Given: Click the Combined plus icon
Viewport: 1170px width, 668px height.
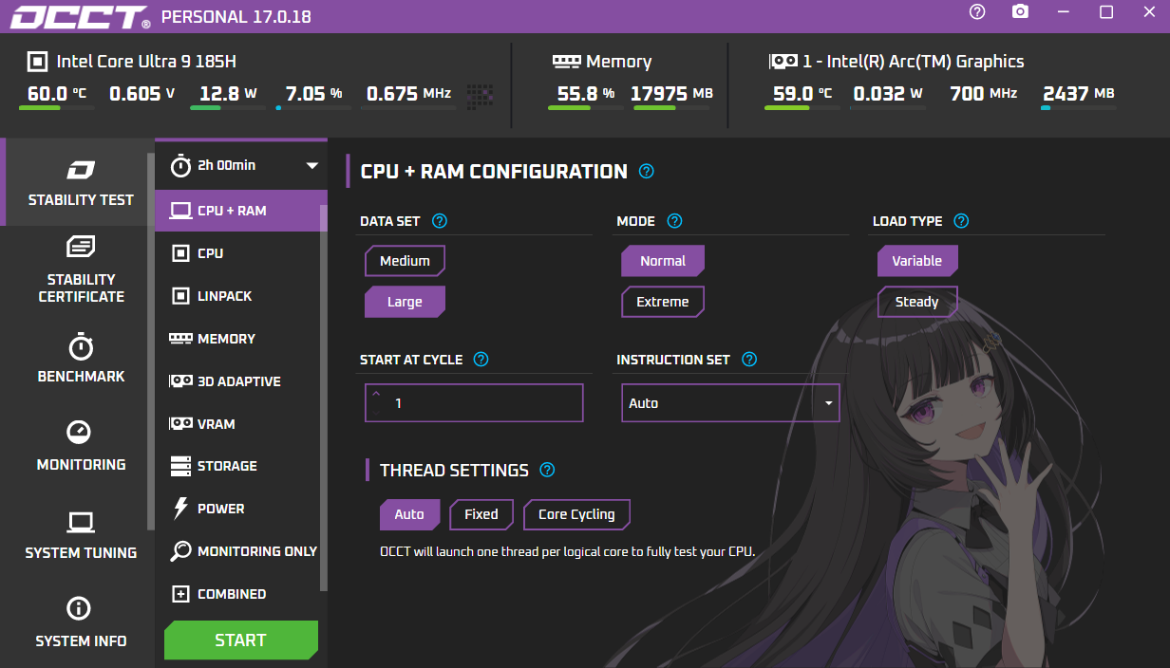Looking at the screenshot, I should pyautogui.click(x=180, y=594).
